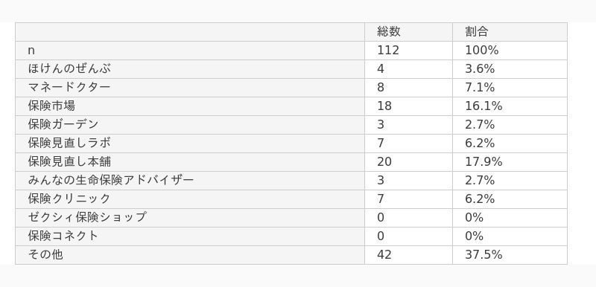
Task: Click the 100% percentage cell
Action: [x=481, y=51]
